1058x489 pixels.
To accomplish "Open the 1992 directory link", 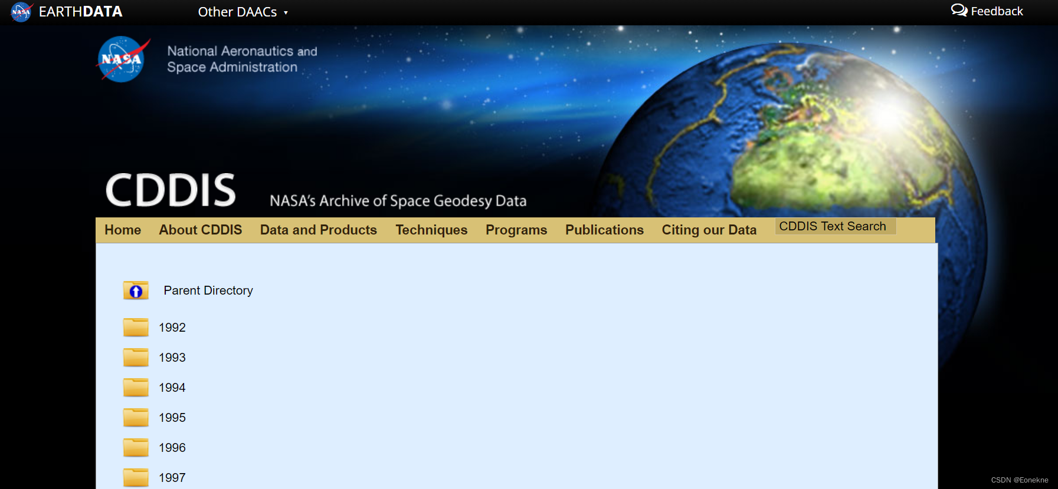I will (x=172, y=328).
